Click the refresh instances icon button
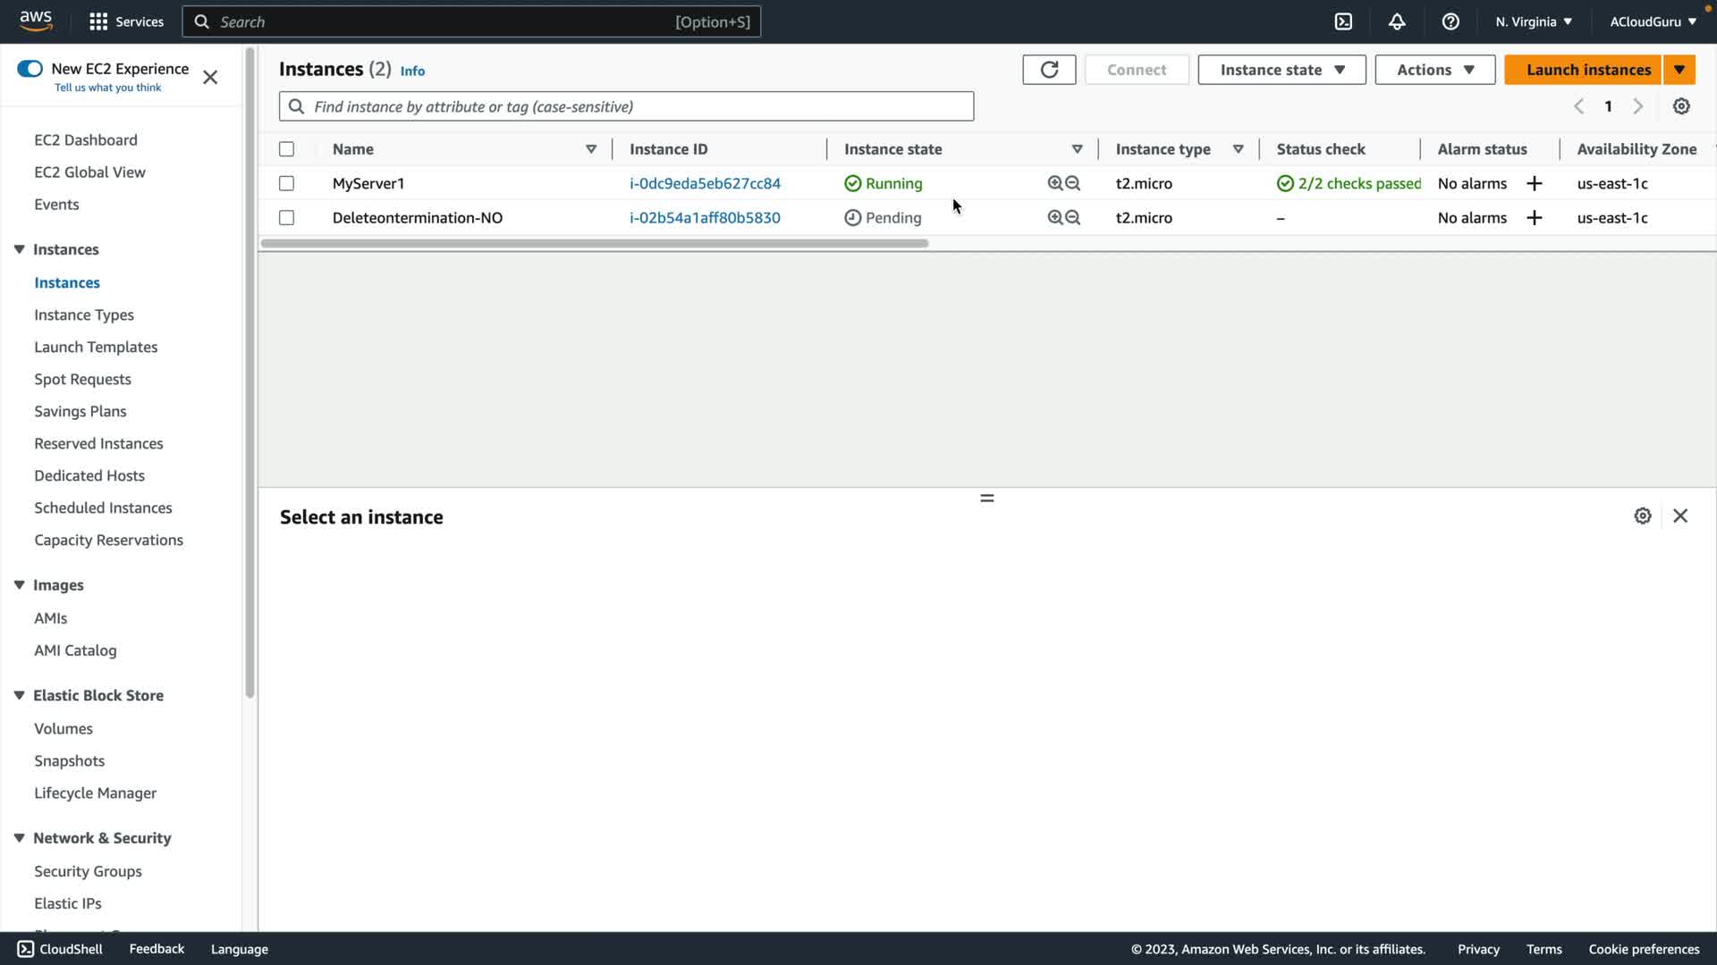Image resolution: width=1717 pixels, height=965 pixels. 1049,70
